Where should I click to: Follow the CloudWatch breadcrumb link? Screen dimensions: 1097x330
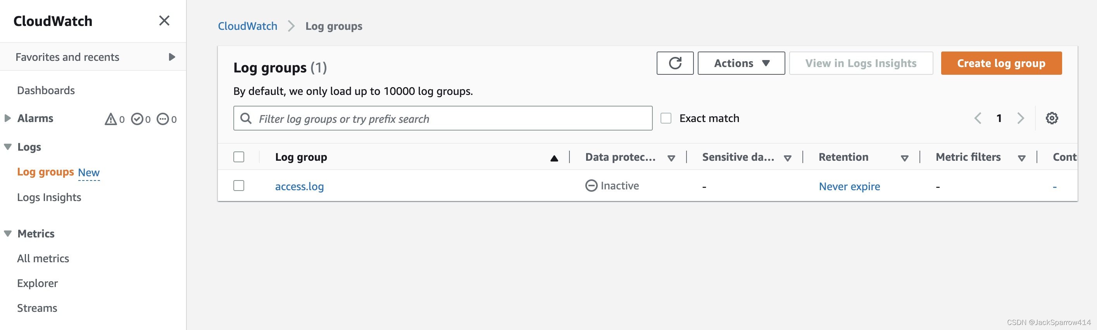247,26
